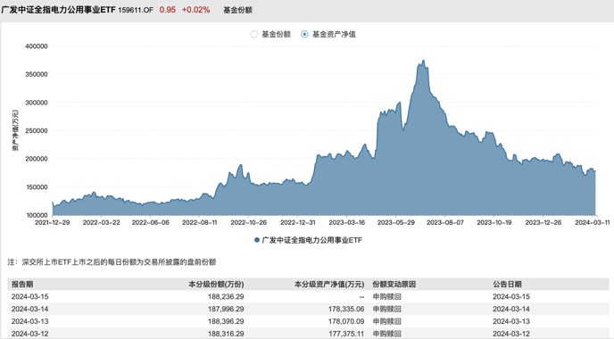Image resolution: width=614 pixels, height=339 pixels.
Task: Click the x-axis label 2023-03-16
Action: [347, 222]
